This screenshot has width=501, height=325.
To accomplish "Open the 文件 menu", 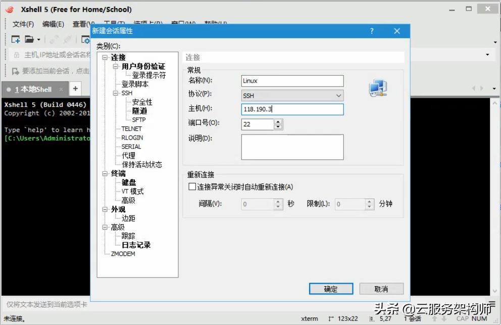I will point(24,23).
